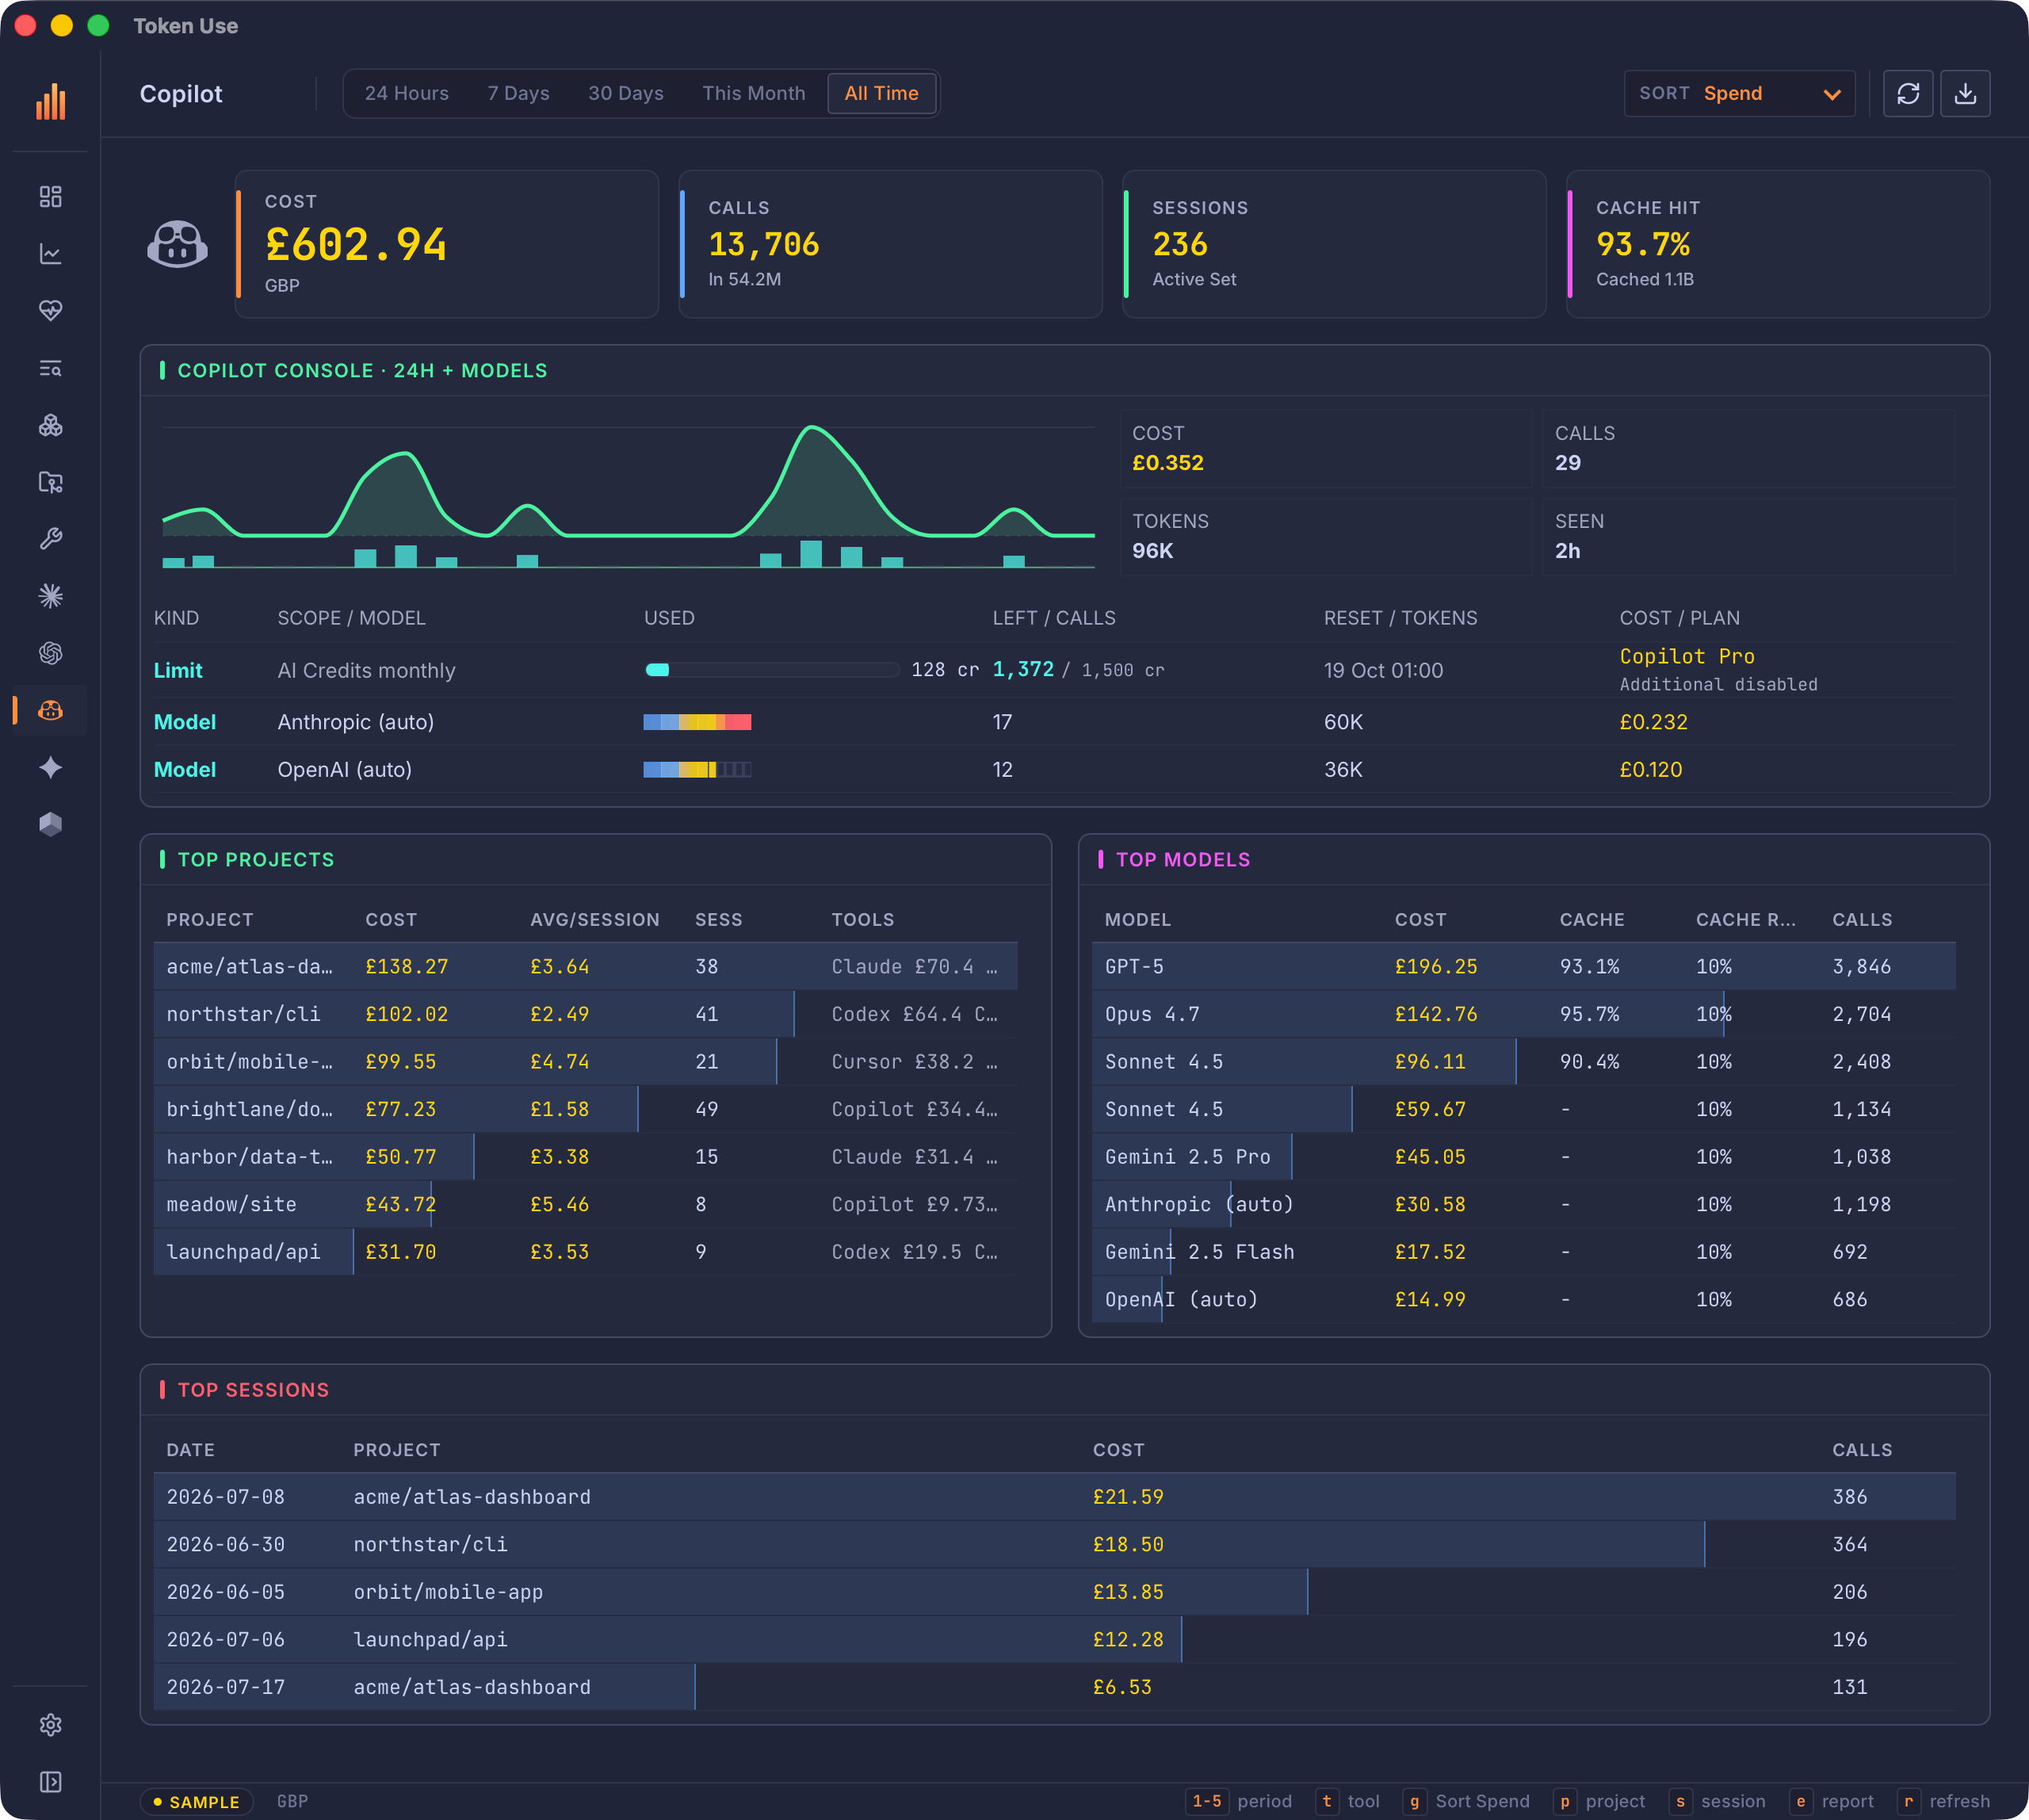Select the 2026-06-30 northstar/cli session row

(x=1055, y=1544)
